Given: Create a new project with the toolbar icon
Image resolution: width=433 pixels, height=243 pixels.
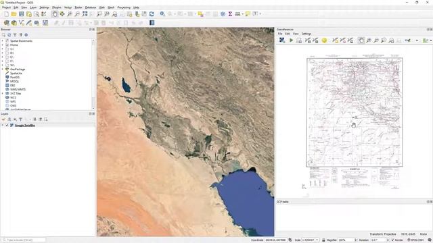Looking at the screenshot, I should (x=6, y=13).
